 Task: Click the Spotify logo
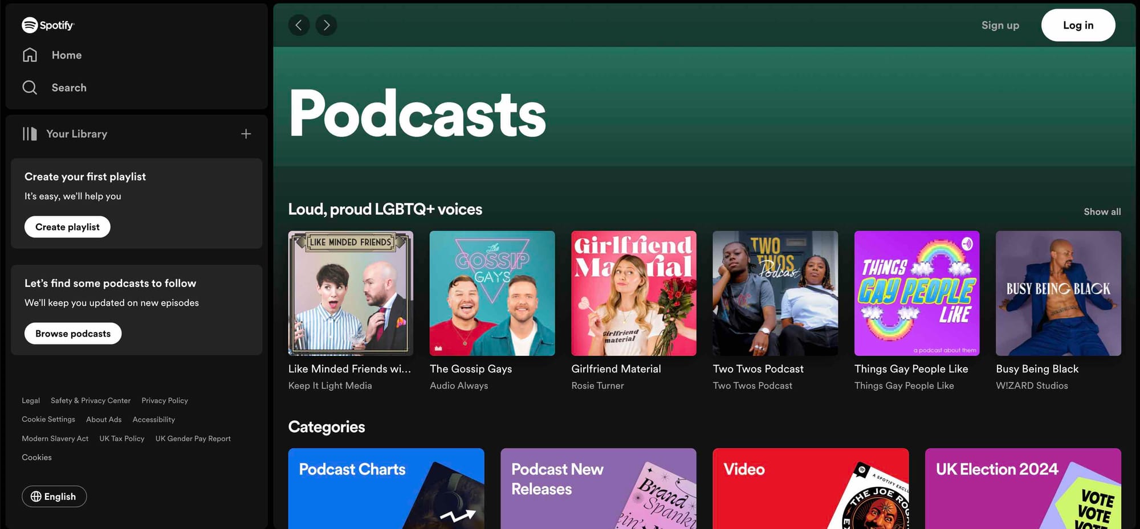pyautogui.click(x=48, y=24)
